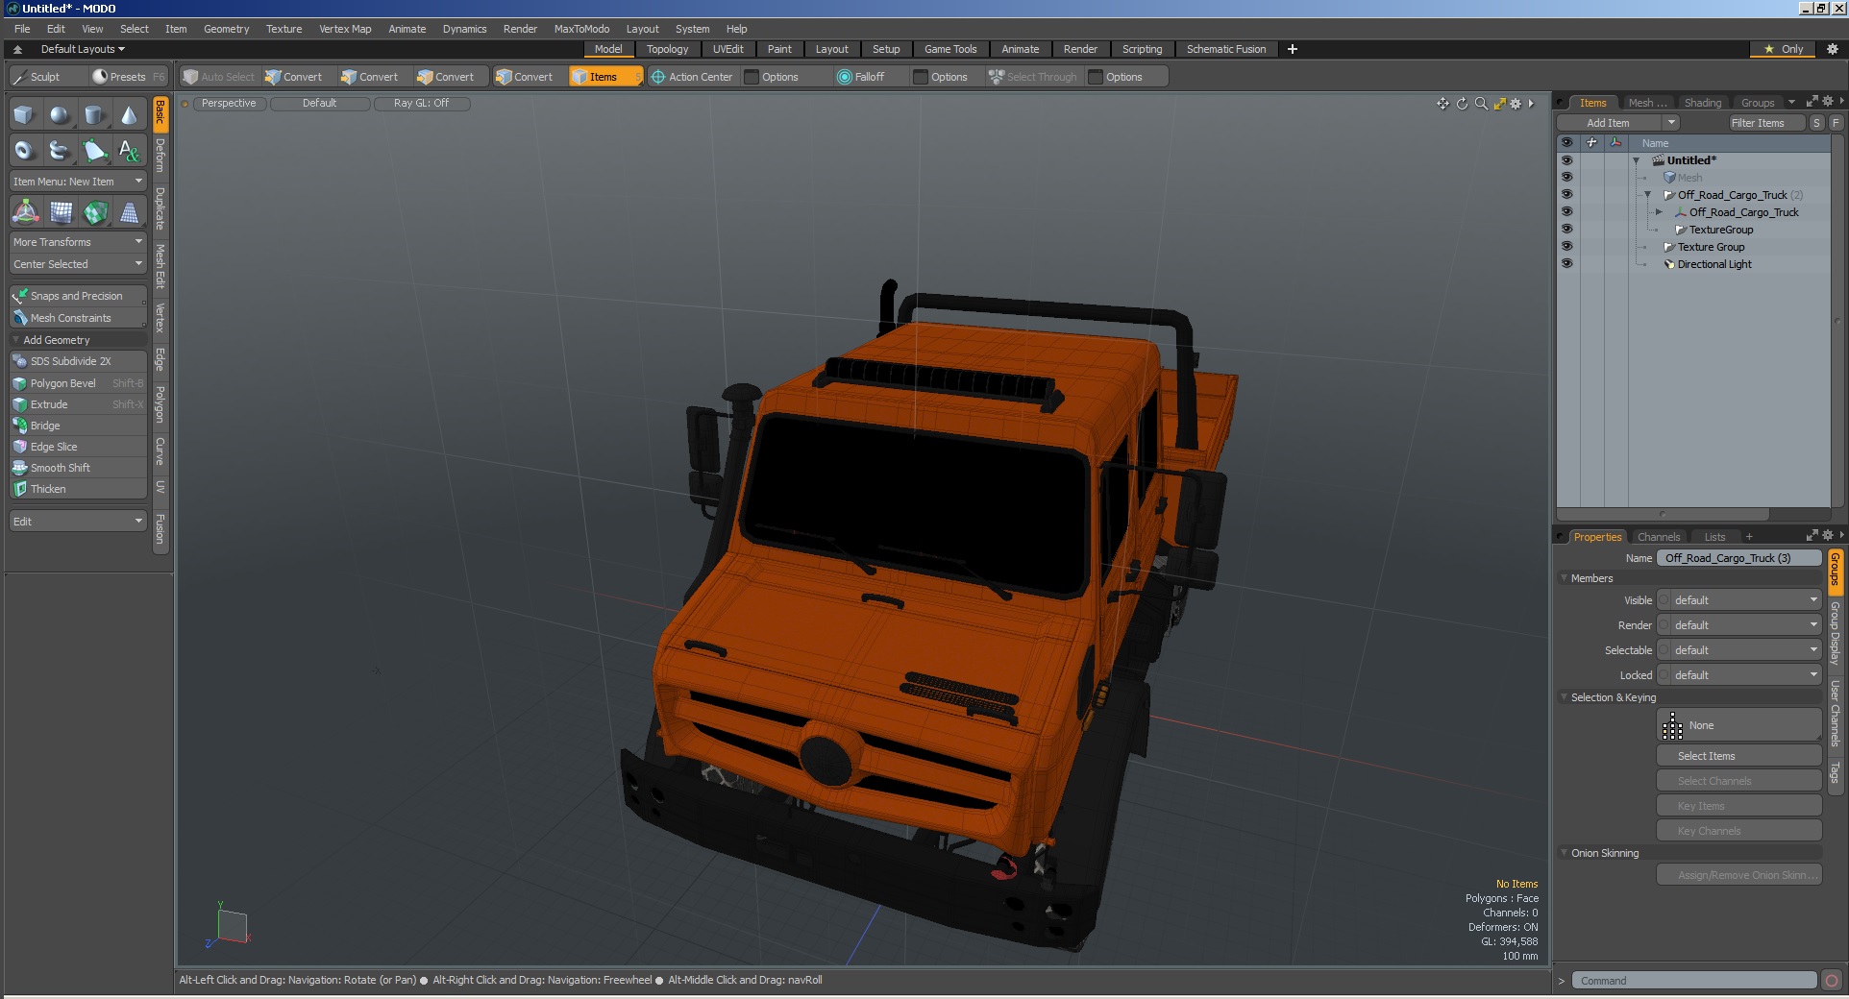The height and width of the screenshot is (999, 1849).
Task: Click the Bridge tool button
Action: click(x=78, y=426)
